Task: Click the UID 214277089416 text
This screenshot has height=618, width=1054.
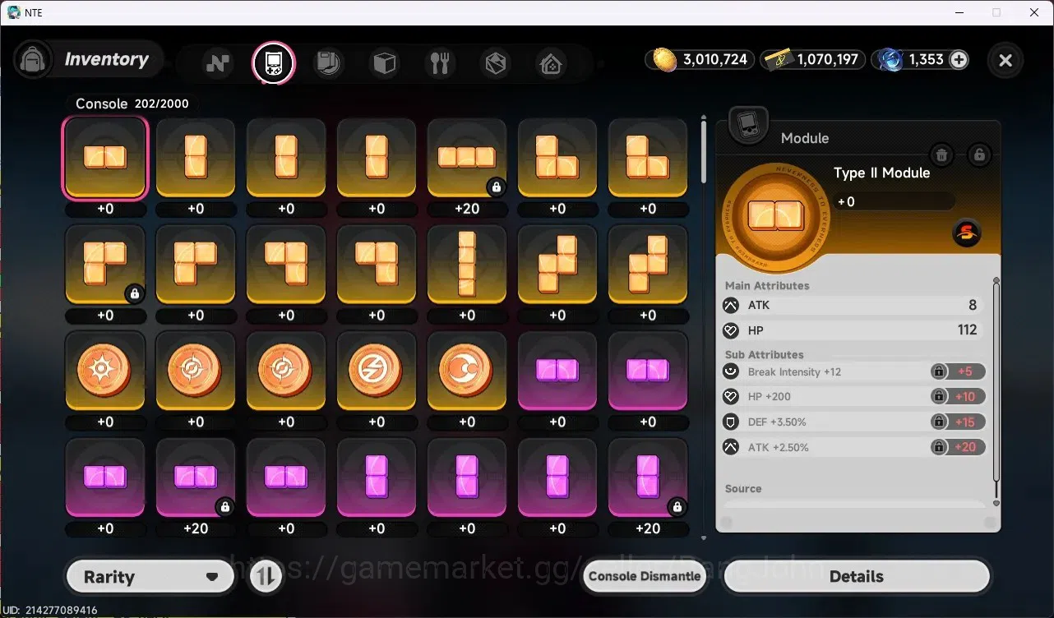Action: 50,610
